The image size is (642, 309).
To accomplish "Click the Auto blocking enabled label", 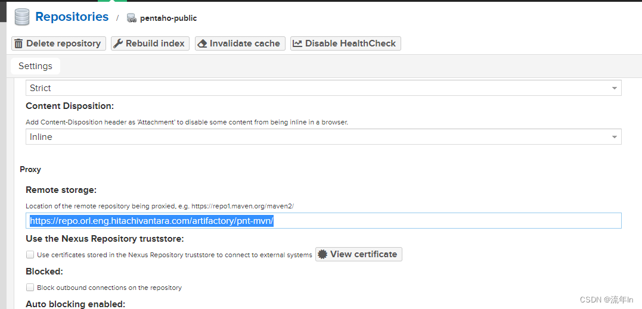I will [75, 304].
